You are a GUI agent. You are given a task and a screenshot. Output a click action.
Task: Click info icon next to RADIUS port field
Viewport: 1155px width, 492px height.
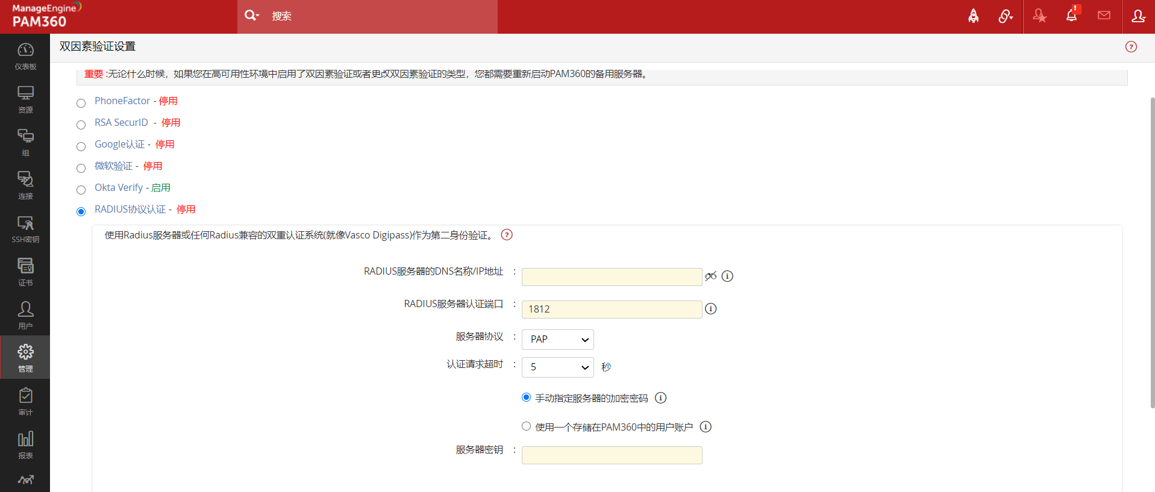tap(711, 309)
